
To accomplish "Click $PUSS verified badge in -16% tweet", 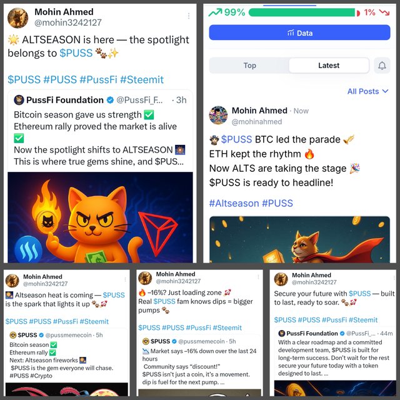I will [x=174, y=341].
